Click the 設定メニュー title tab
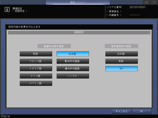Viewport: 158px width, 118px height. point(78,2)
